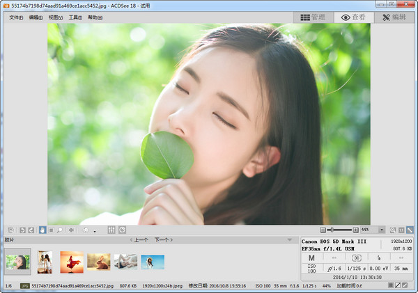Screen dimensions: 418x293
Task: Select the hand pan tool
Action: [42, 230]
